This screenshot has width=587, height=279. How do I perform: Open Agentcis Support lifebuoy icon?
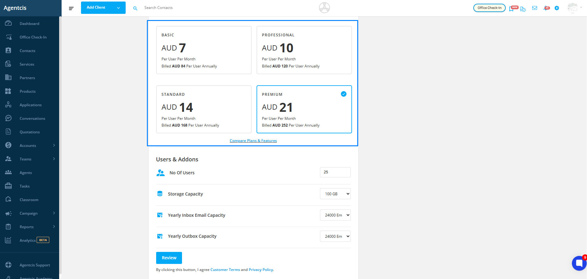point(8,265)
